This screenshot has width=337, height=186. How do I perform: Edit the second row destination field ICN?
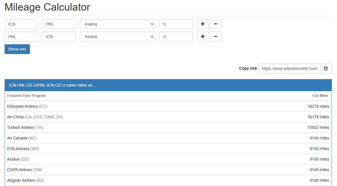coord(59,37)
